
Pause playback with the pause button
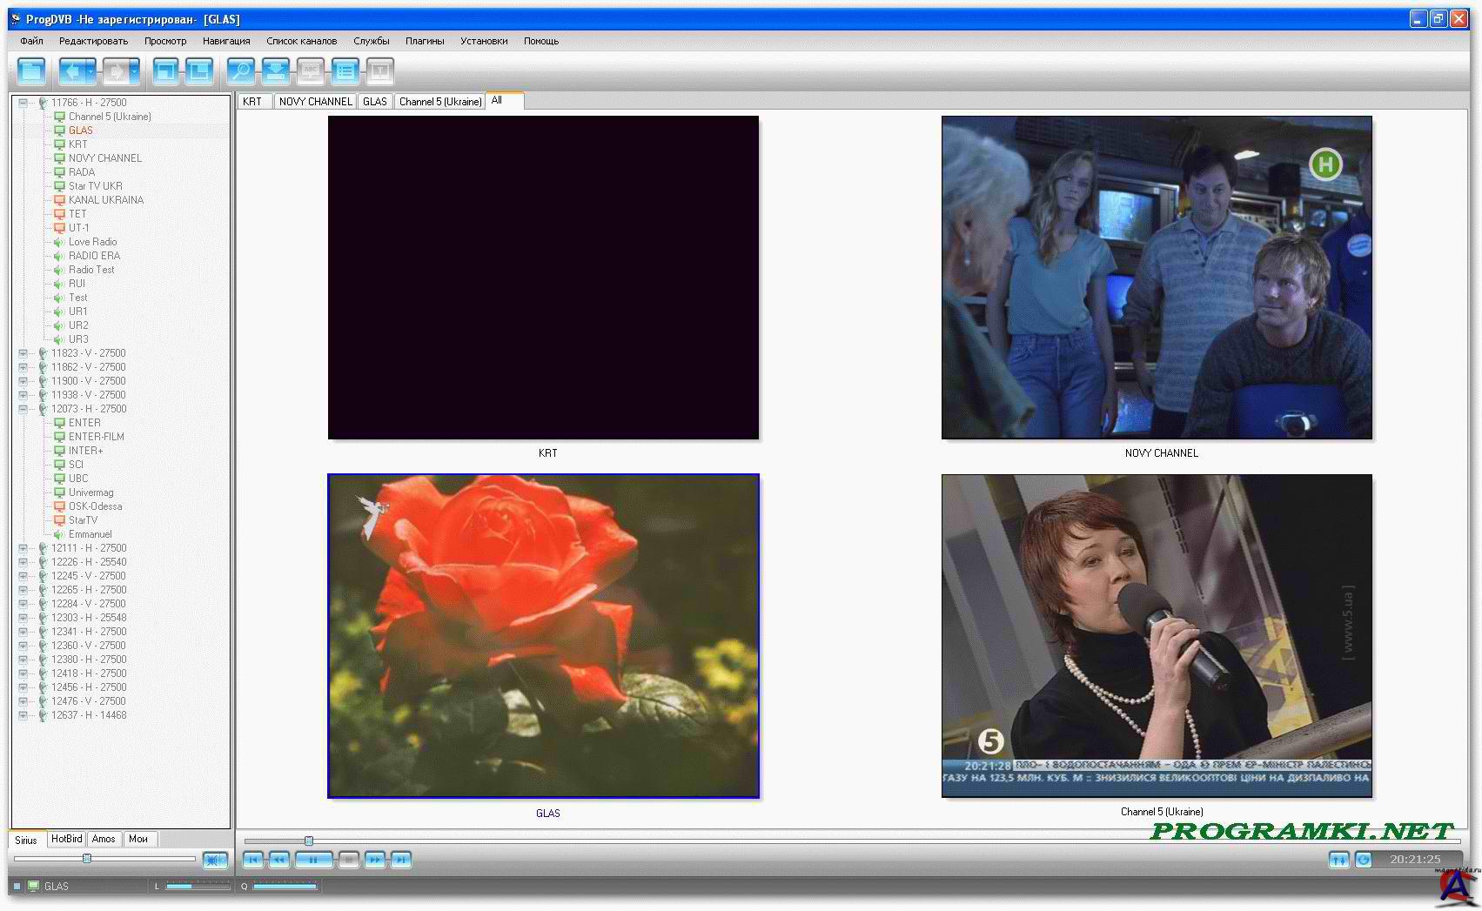click(x=313, y=860)
